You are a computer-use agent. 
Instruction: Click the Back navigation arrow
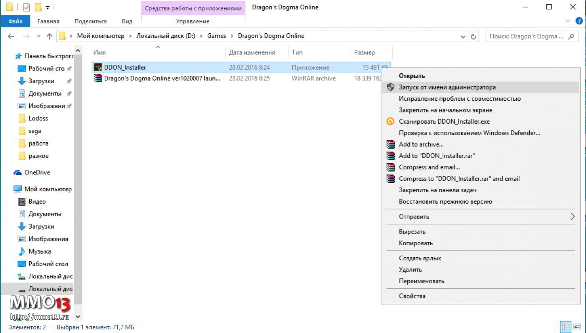click(x=11, y=36)
